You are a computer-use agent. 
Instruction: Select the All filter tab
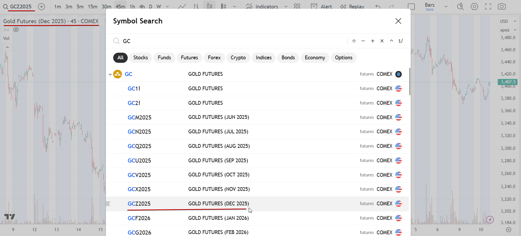coord(120,58)
